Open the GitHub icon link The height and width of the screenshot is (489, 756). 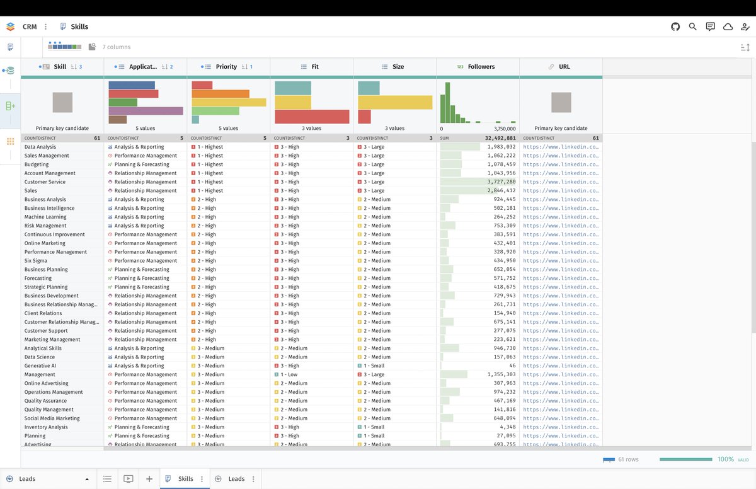[675, 26]
